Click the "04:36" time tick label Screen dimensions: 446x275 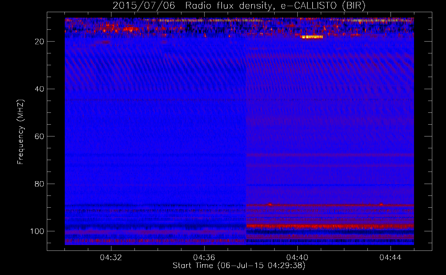204,258
